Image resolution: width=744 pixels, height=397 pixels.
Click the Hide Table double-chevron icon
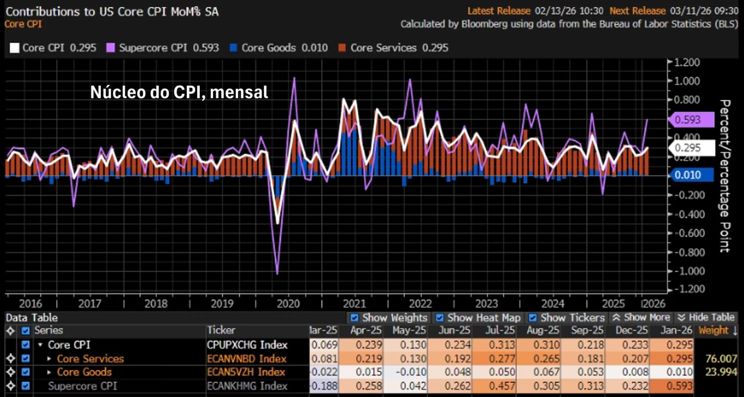(x=681, y=317)
